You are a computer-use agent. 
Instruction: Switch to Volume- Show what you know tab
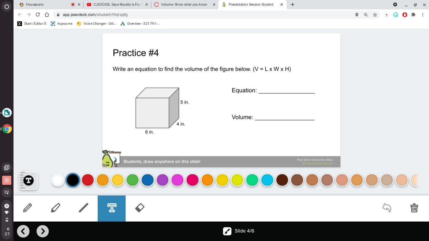point(184,4)
